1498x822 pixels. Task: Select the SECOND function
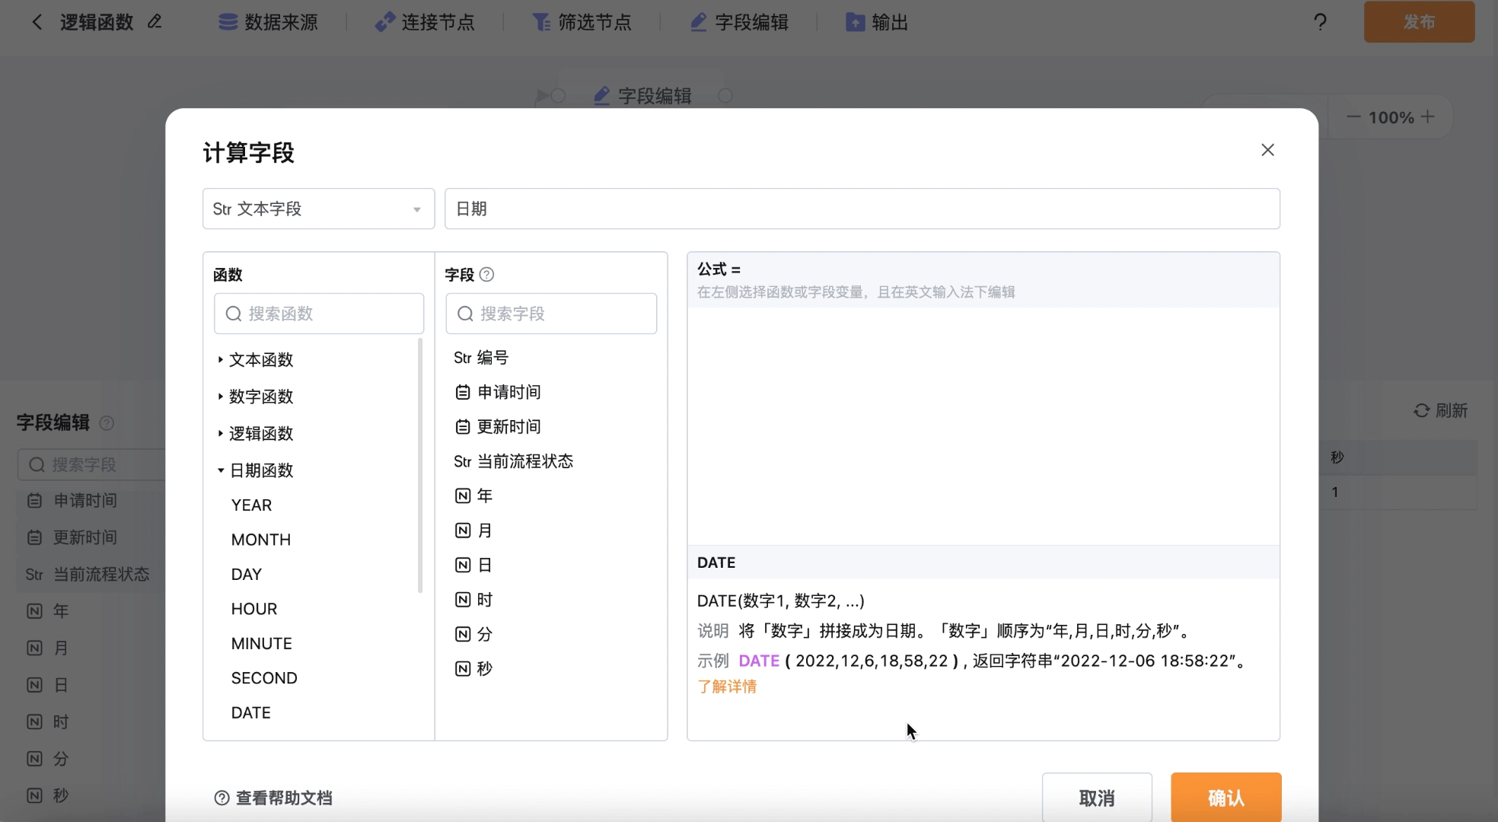pyautogui.click(x=263, y=678)
